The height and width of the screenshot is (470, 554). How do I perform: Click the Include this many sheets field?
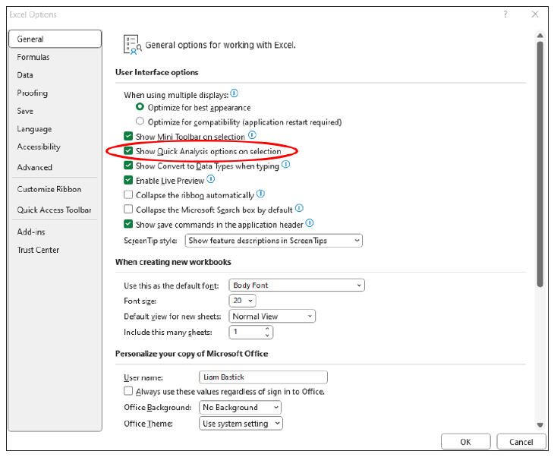[251, 332]
